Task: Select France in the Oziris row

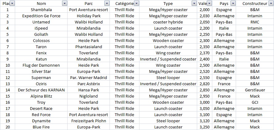Action: pos(224,84)
